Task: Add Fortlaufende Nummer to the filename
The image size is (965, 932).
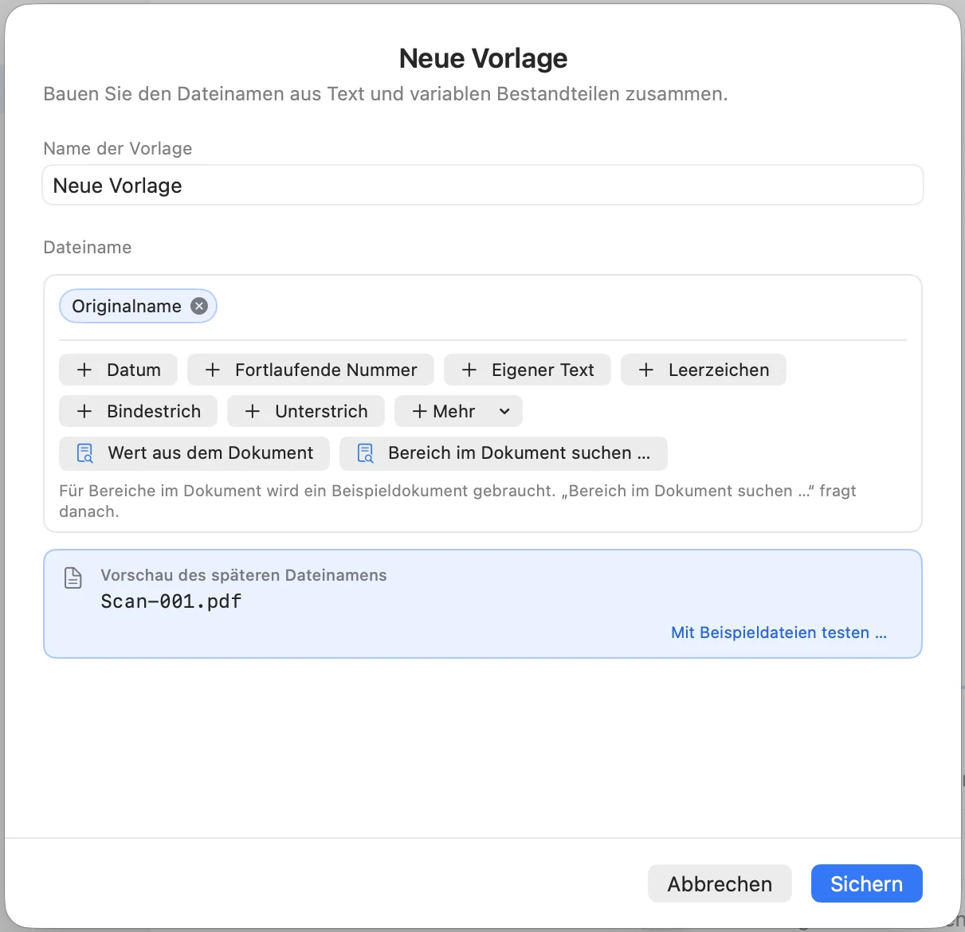Action: (x=311, y=370)
